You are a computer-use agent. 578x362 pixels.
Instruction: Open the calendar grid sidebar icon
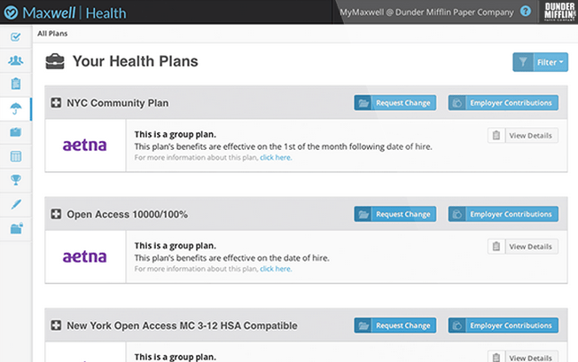(x=15, y=156)
